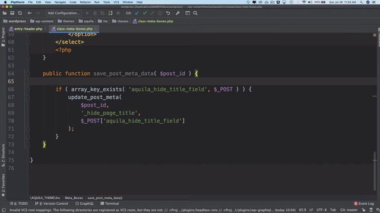
Task: Click the Stop square icon
Action: coord(118,13)
